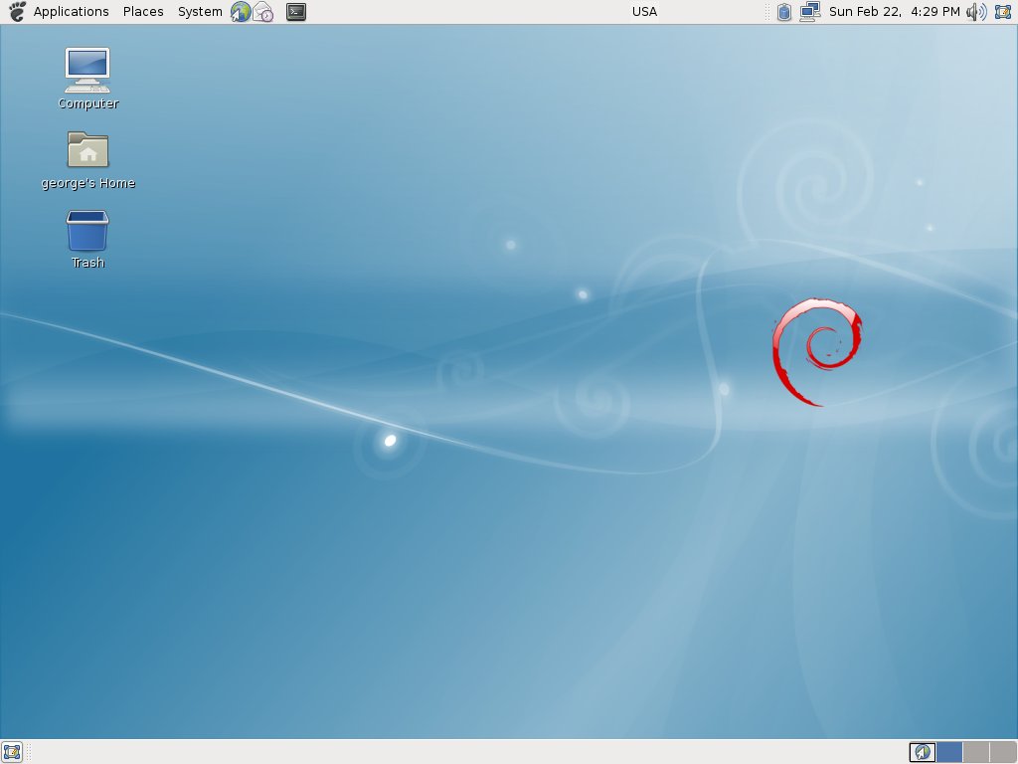Image resolution: width=1018 pixels, height=764 pixels.
Task: Open the Applications menu
Action: [x=71, y=12]
